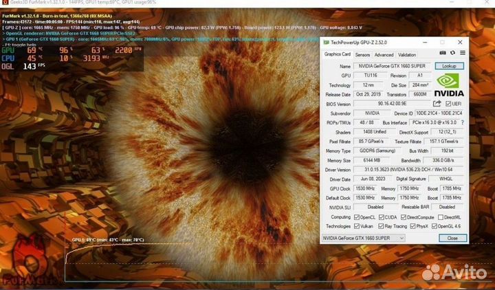Image resolution: width=495 pixels, height=290 pixels.
Task: Toggle the DirectML checkbox
Action: click(441, 217)
